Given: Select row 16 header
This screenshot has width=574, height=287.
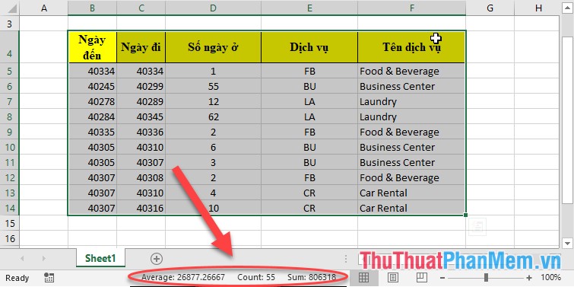Looking at the screenshot, I should tap(10, 238).
